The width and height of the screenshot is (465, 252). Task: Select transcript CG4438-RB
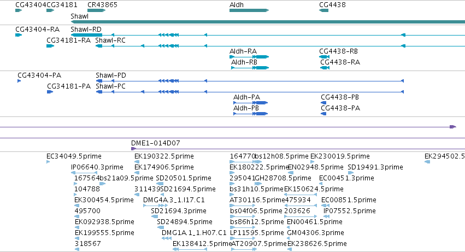click(x=338, y=51)
